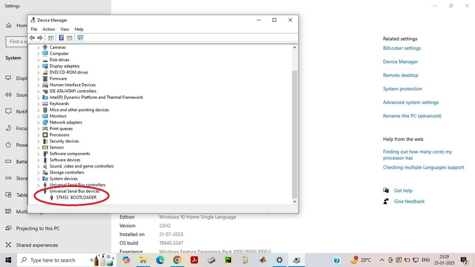Screen dimensions: 475x267
Task: Open the Help menu in Device Manager
Action: coord(79,29)
